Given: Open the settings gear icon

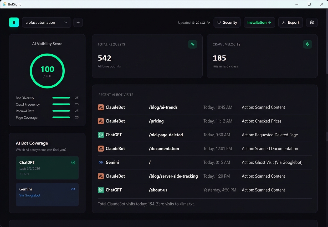Looking at the screenshot, I should [x=312, y=22].
